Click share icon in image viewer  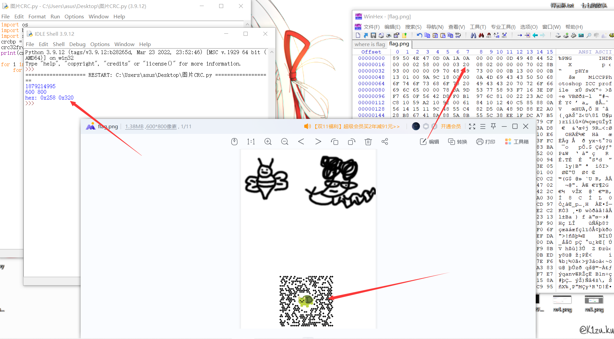pos(385,142)
